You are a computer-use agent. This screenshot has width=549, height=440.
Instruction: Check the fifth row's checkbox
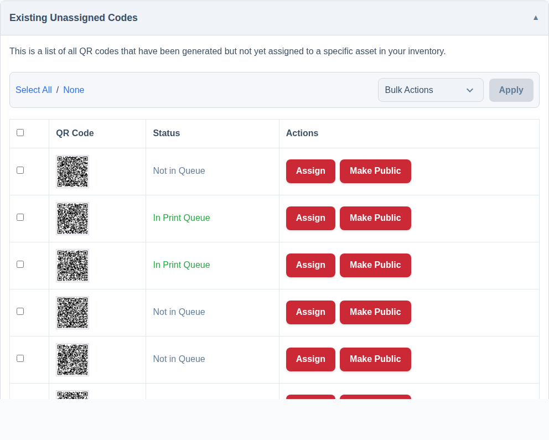(x=20, y=359)
